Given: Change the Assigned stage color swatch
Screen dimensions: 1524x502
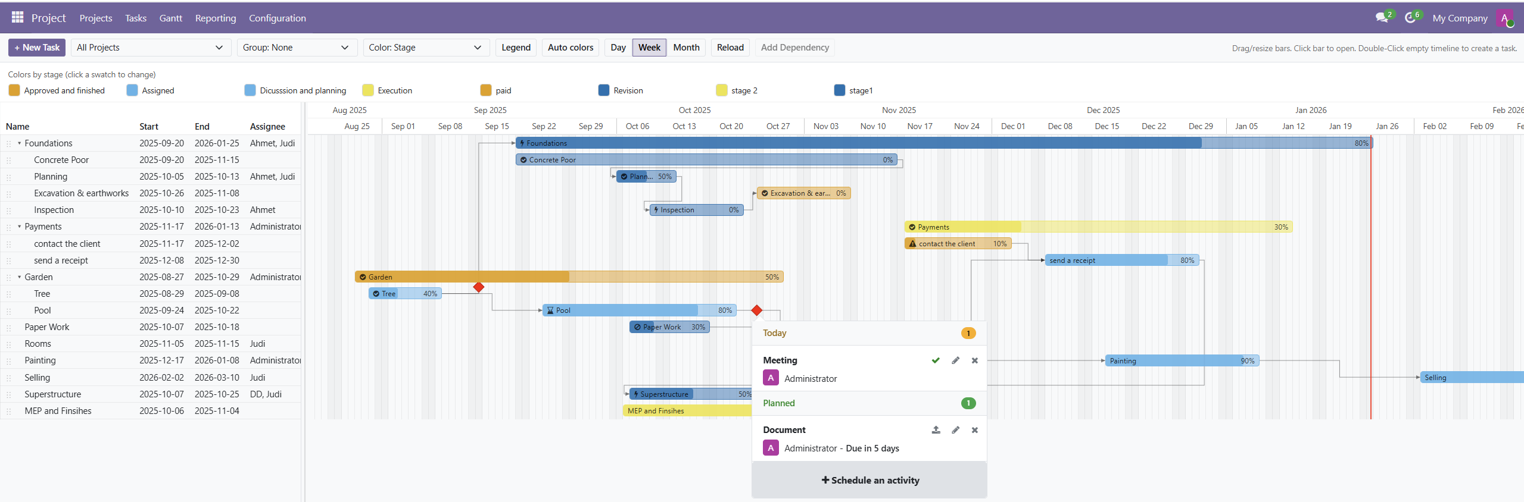Looking at the screenshot, I should tap(132, 90).
